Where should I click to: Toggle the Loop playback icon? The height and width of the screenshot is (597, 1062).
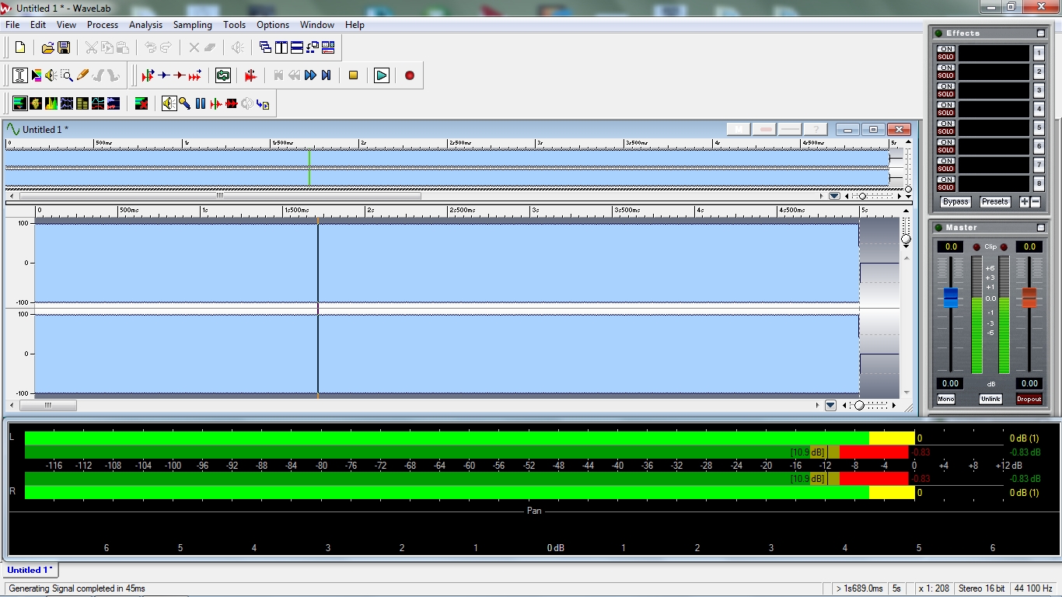click(x=223, y=75)
